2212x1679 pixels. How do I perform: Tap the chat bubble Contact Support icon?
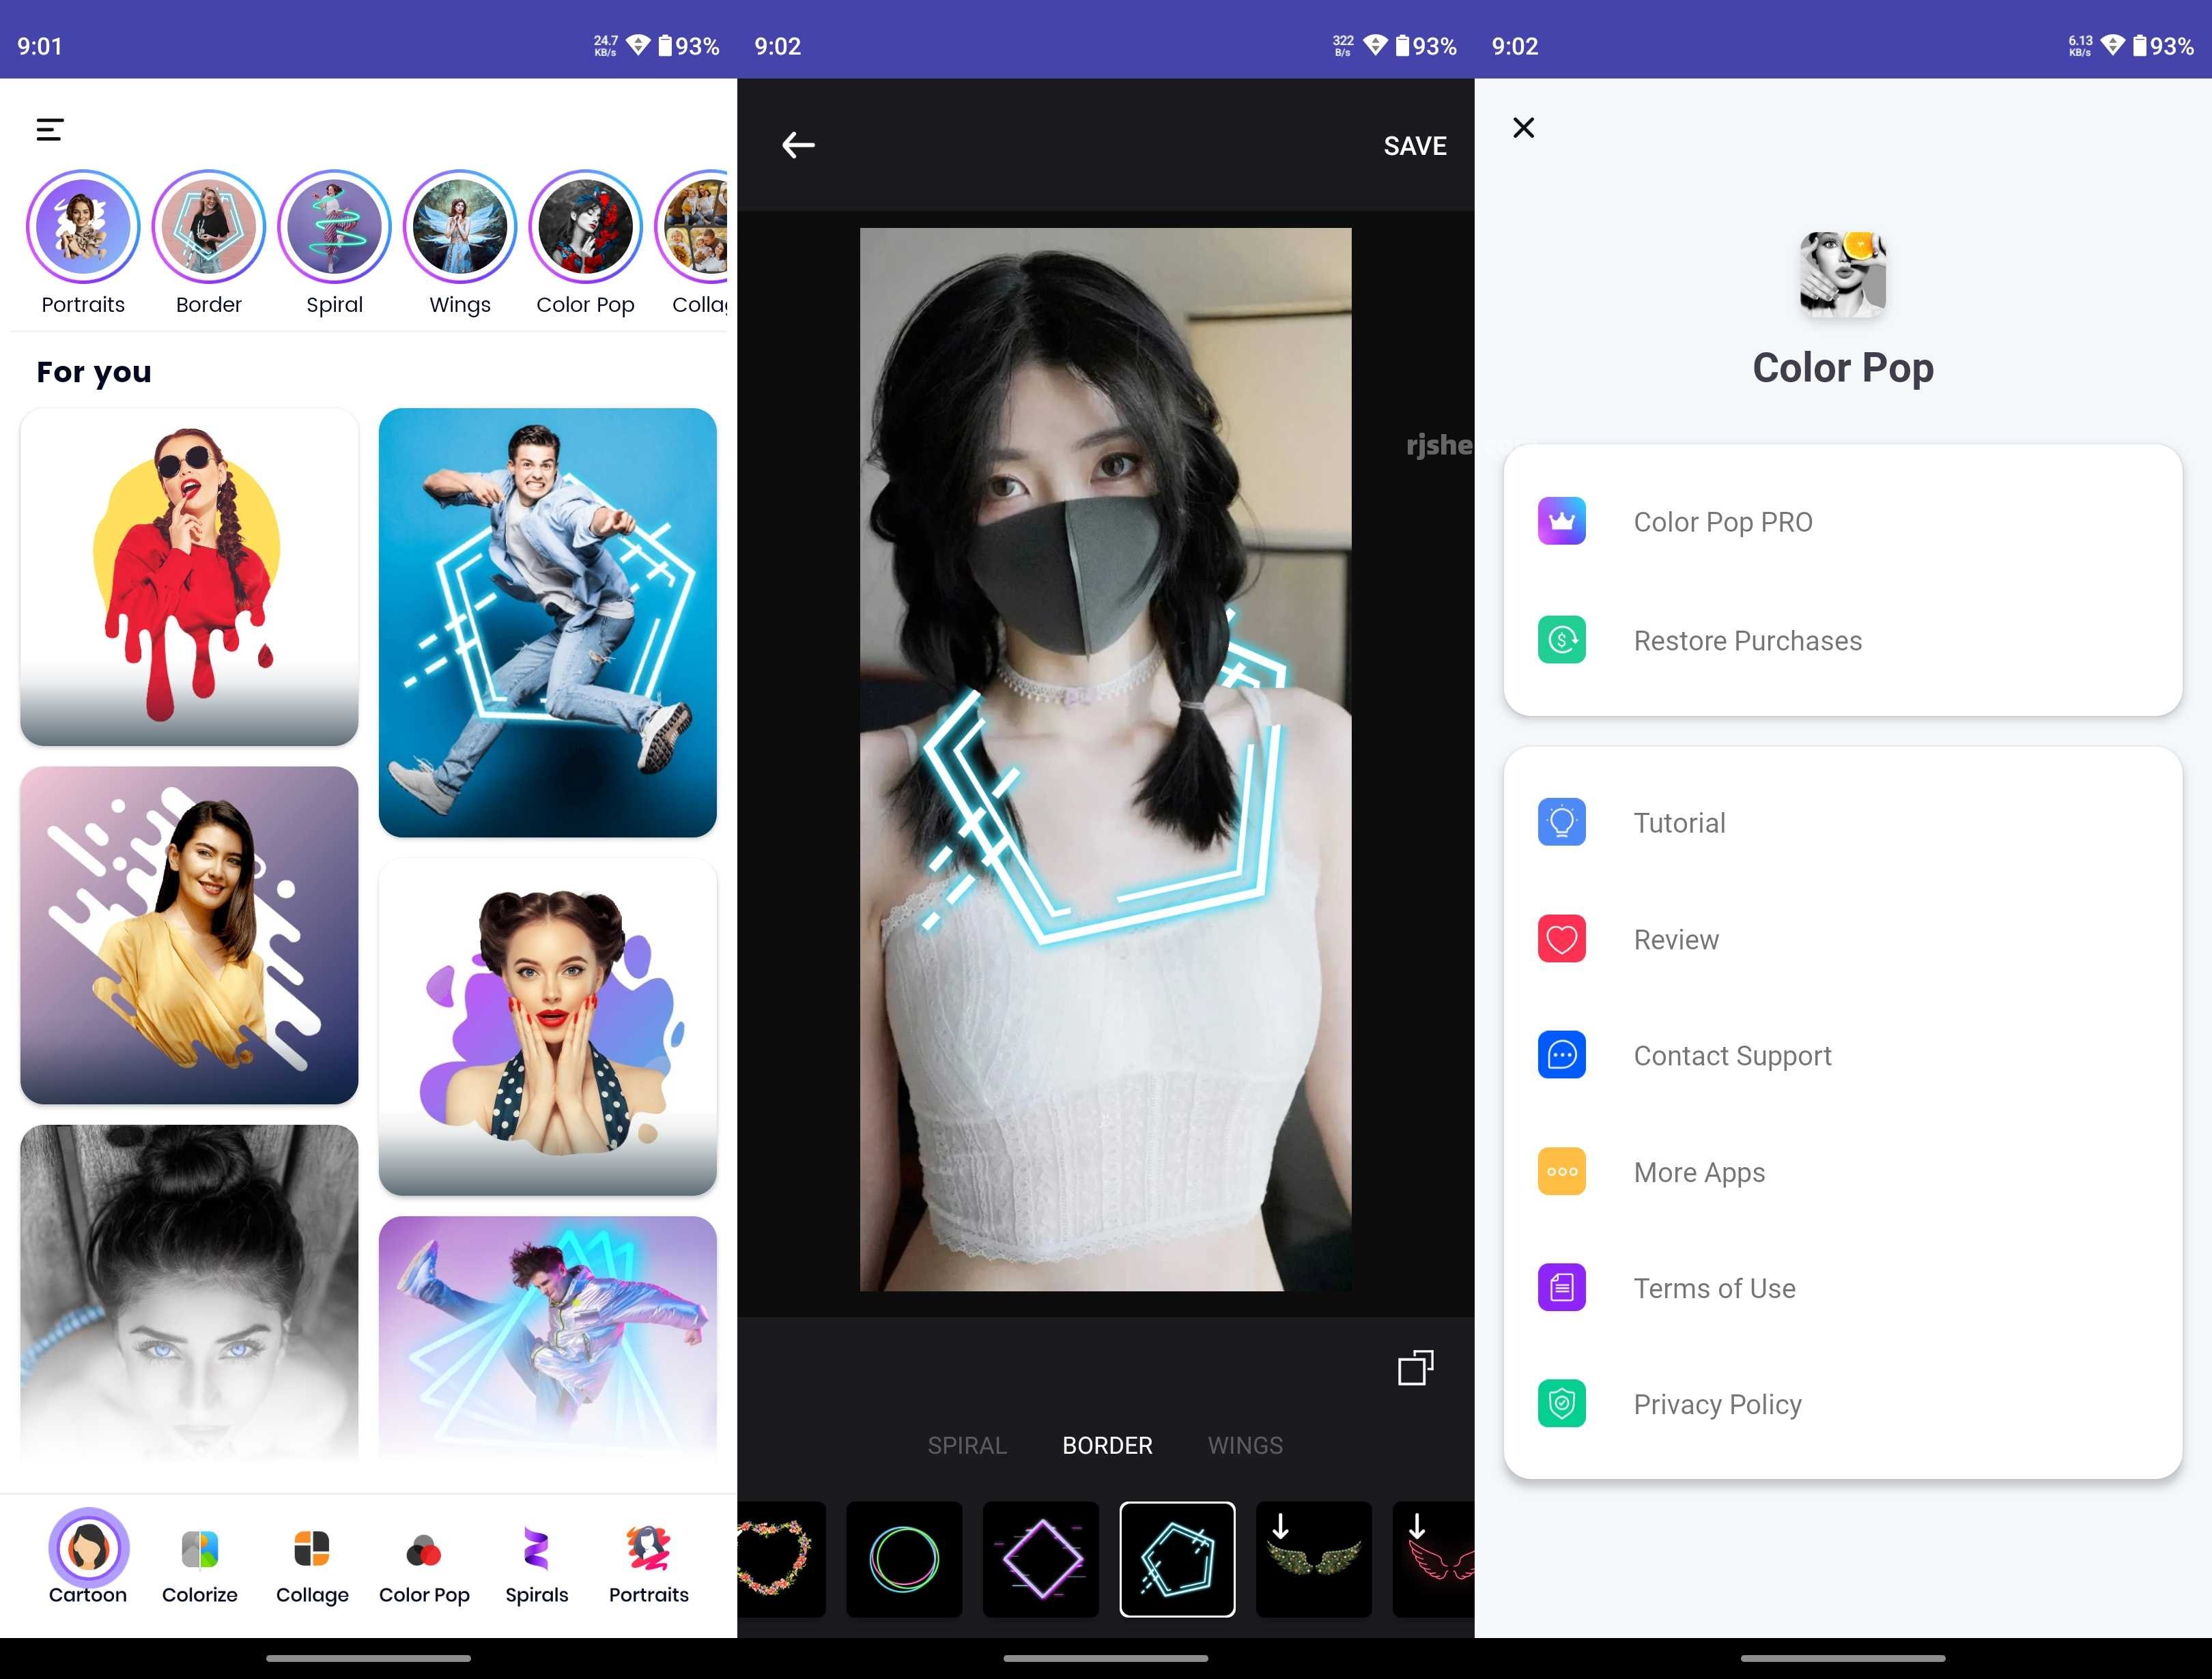pyautogui.click(x=1561, y=1055)
